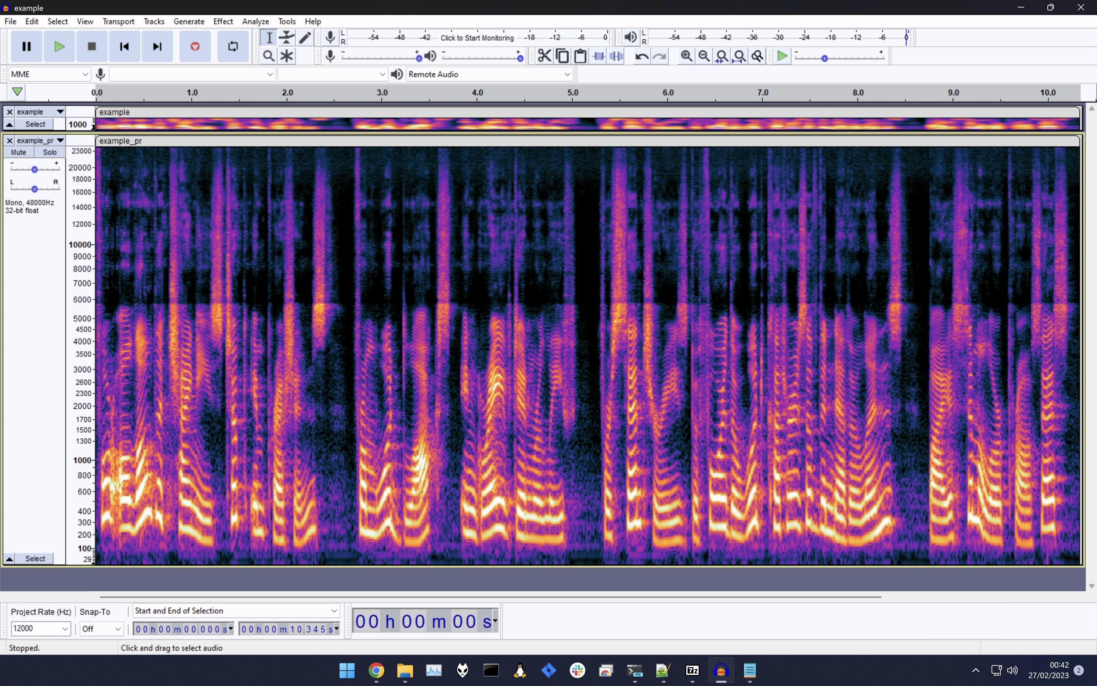Click the Record button
The height and width of the screenshot is (686, 1097).
[195, 46]
